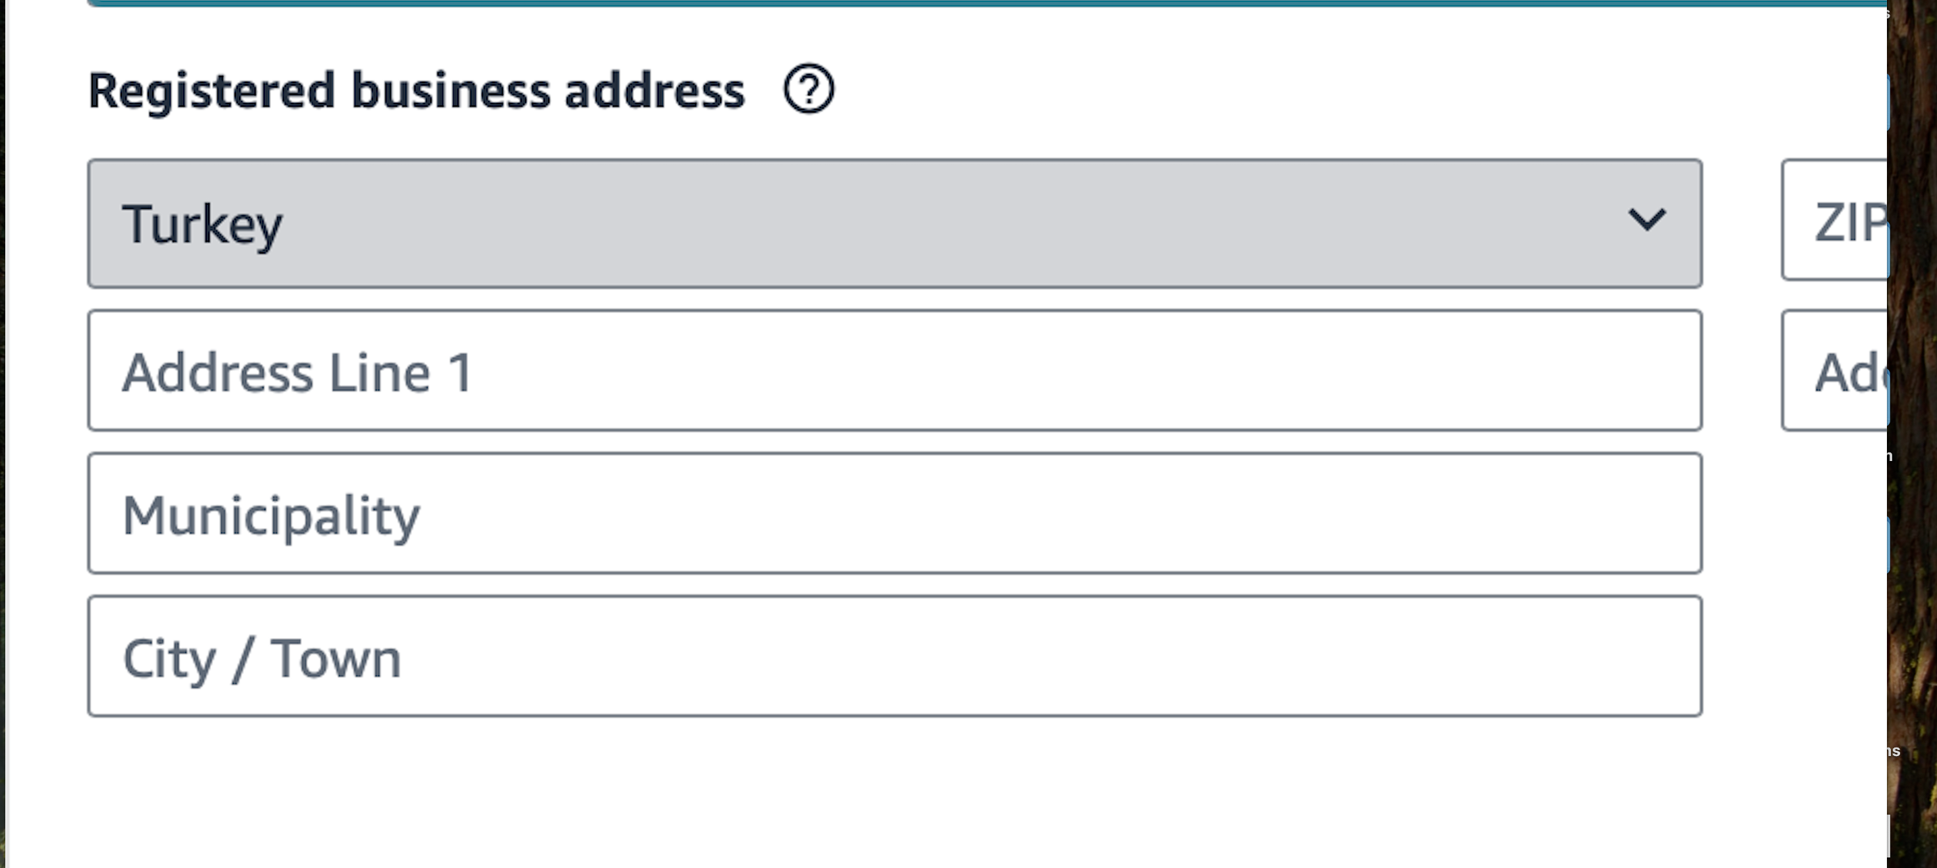Open the country list showing Turkey
The height and width of the screenshot is (868, 1937).
coord(895,223)
